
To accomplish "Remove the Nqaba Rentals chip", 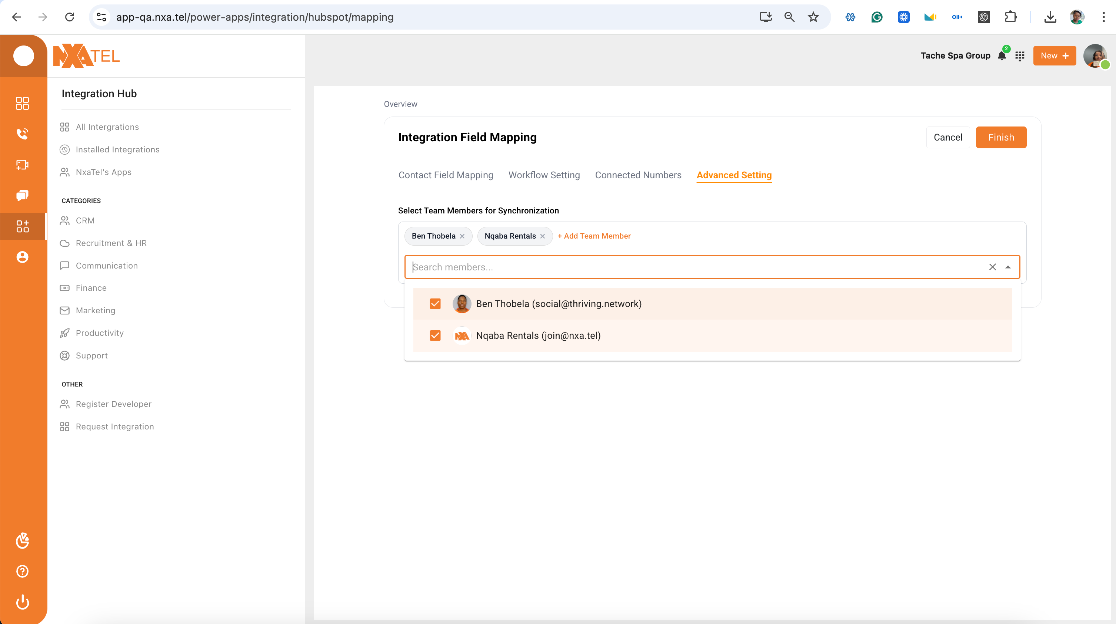I will pyautogui.click(x=542, y=236).
